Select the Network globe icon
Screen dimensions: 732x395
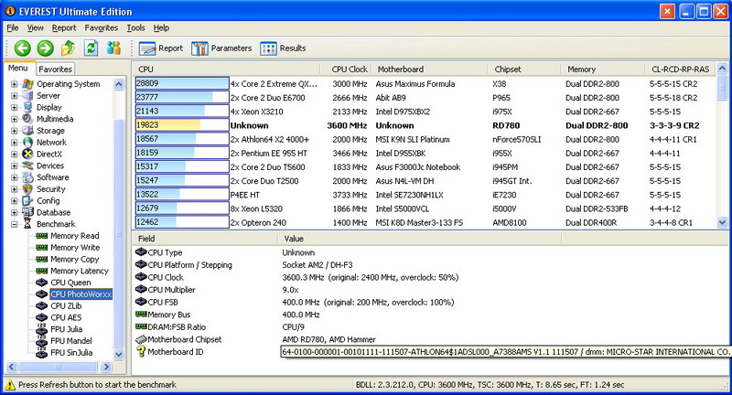point(27,143)
